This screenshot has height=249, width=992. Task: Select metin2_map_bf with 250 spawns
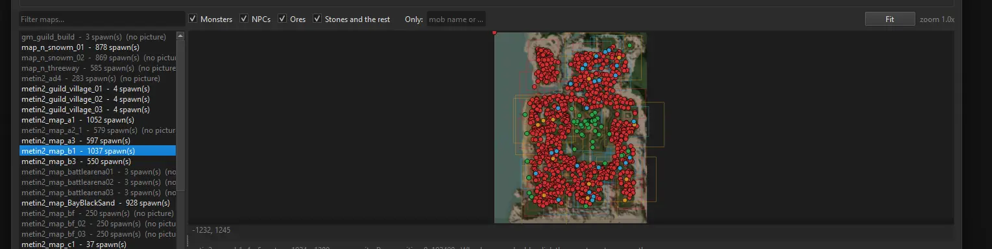[x=98, y=213]
